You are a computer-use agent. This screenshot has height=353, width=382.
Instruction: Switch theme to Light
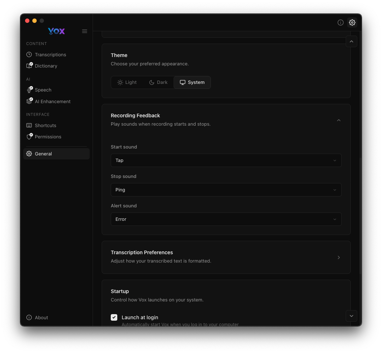click(x=127, y=82)
